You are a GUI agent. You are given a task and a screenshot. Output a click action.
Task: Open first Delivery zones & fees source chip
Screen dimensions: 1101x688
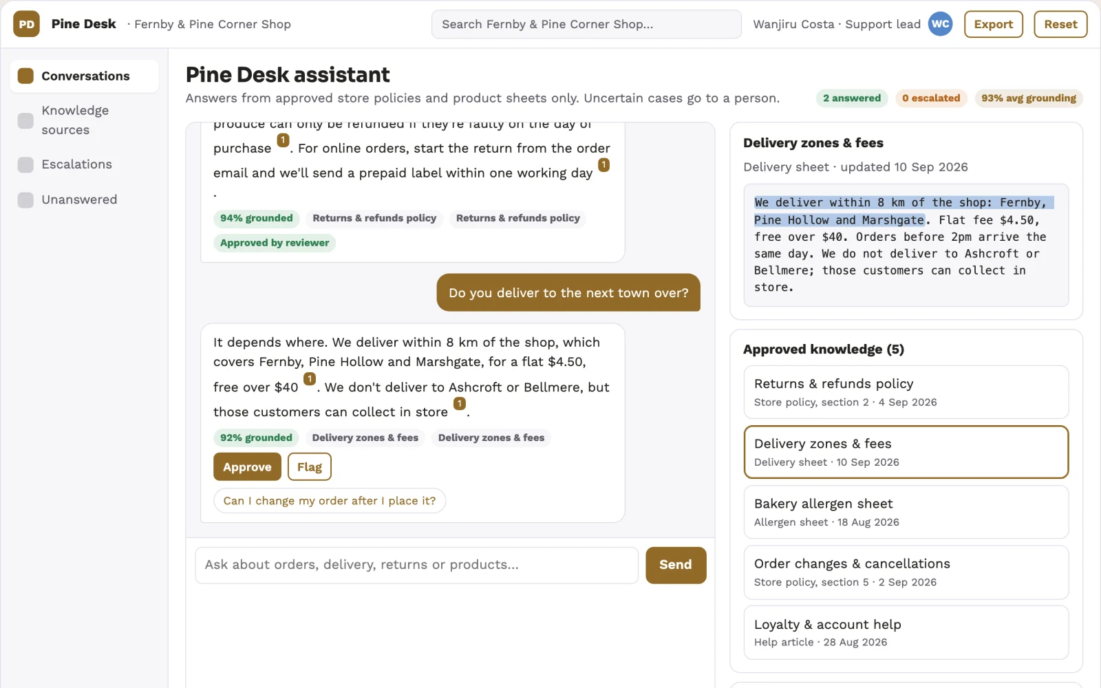365,438
